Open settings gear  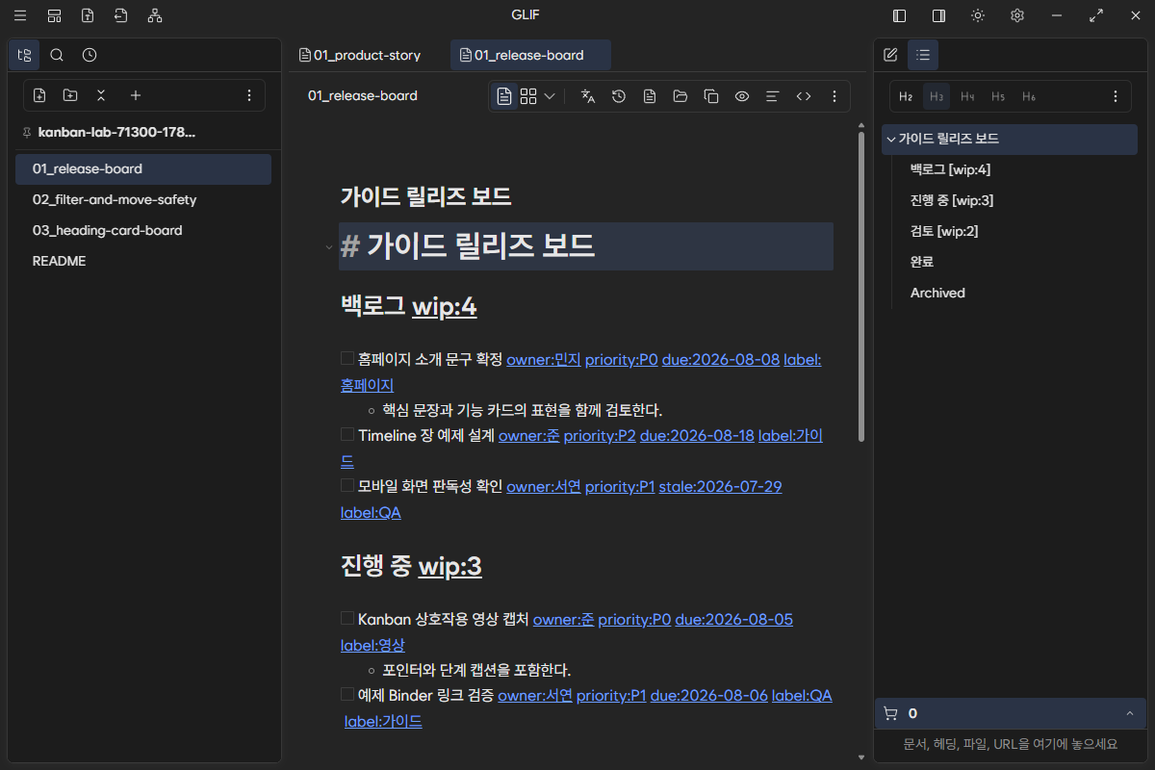pos(1017,15)
